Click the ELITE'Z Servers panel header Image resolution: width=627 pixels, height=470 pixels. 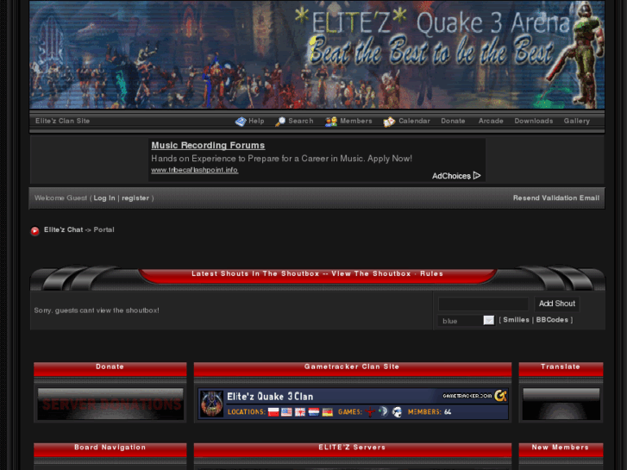pyautogui.click(x=352, y=449)
